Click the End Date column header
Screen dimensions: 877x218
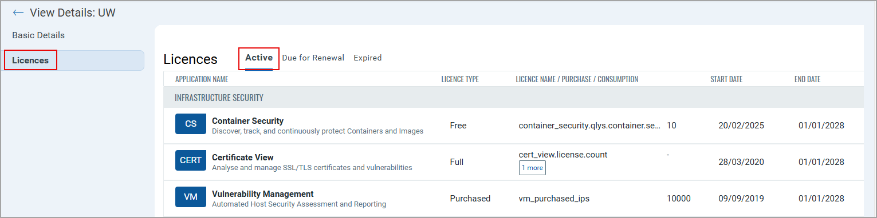[807, 79]
